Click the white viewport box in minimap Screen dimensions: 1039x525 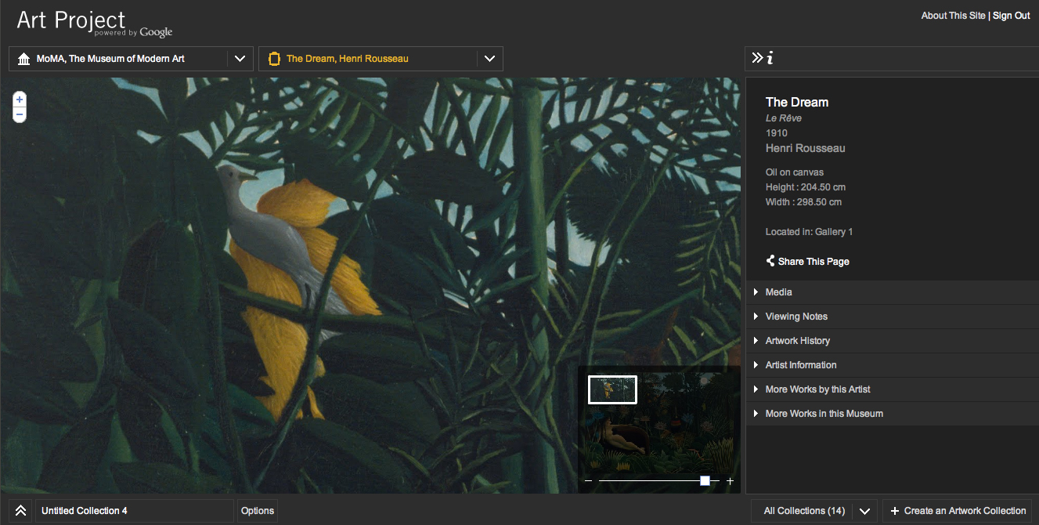pos(612,389)
